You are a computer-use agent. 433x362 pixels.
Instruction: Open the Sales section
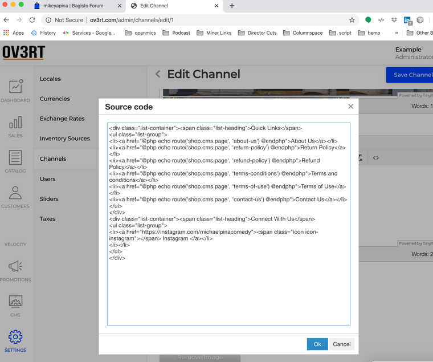(15, 127)
